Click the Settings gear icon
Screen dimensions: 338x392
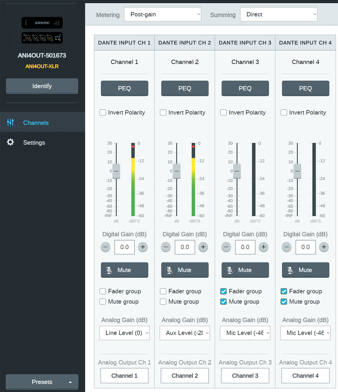11,142
